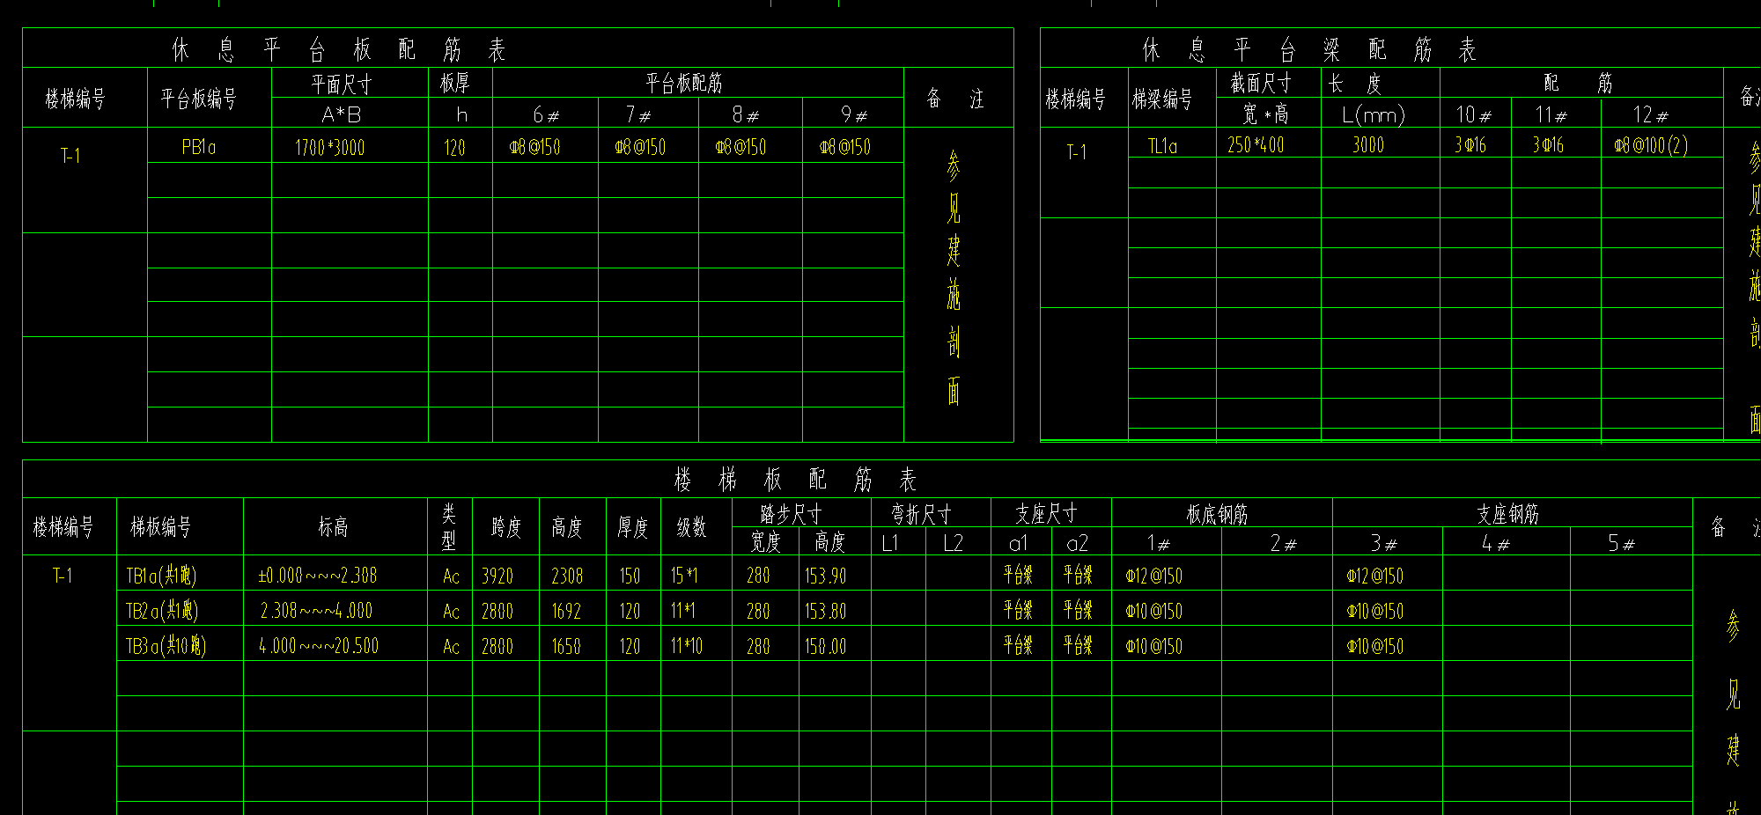Screen dimensions: 1761x815
Task: Select the Φ12@150 value under 1#
Action: pyautogui.click(x=1153, y=576)
